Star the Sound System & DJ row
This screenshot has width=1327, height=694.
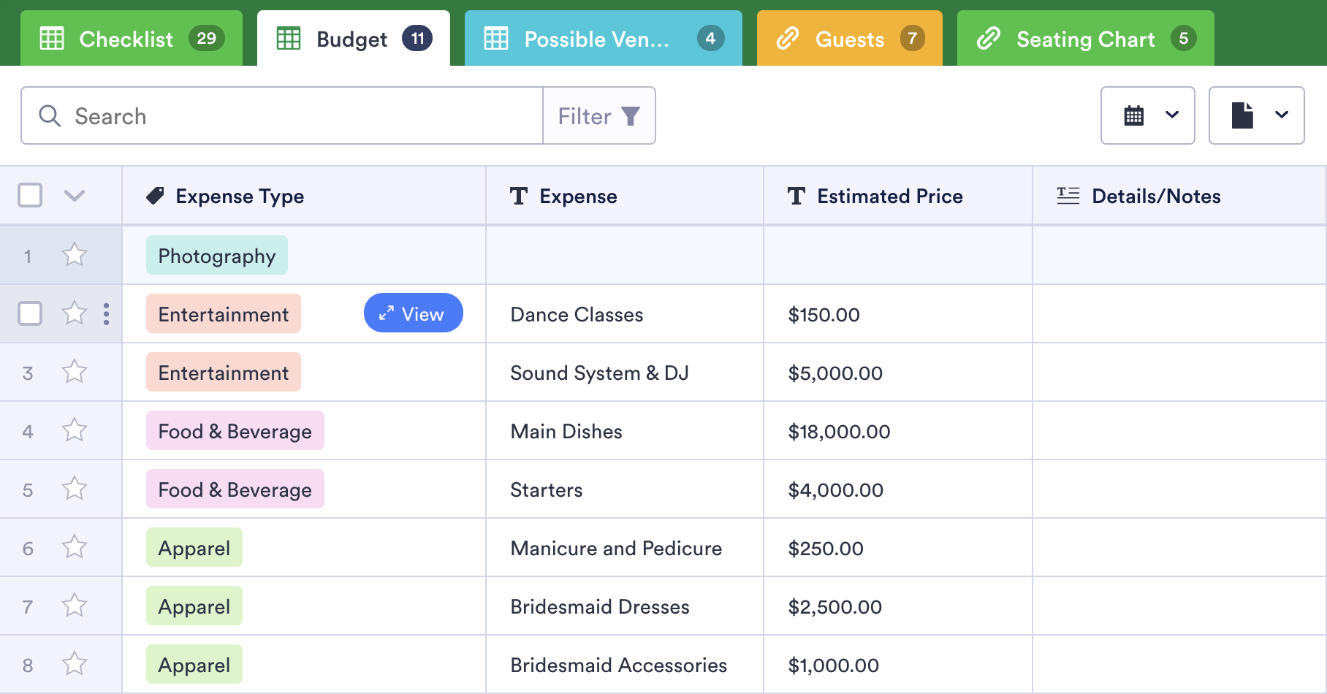pyautogui.click(x=75, y=372)
